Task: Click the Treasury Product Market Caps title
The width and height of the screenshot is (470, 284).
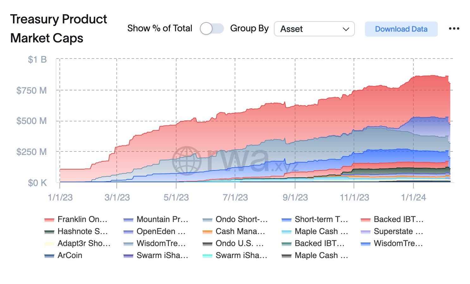Action: point(59,28)
